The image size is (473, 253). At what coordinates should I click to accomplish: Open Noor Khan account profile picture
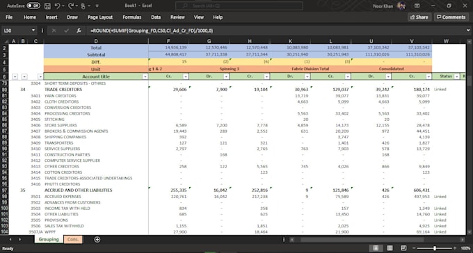401,6
